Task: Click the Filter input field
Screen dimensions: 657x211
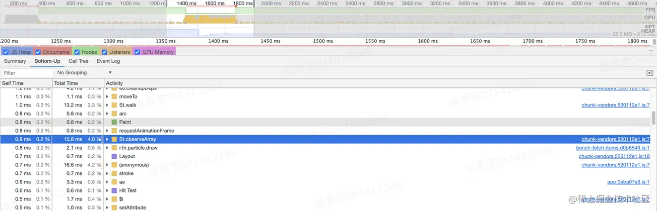Action: coord(27,73)
